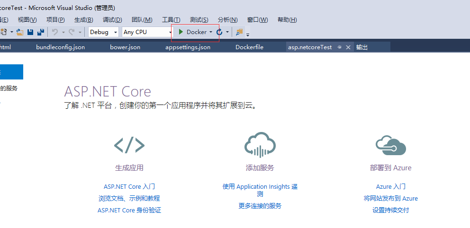Viewport: 470px width, 228px height.
Task: Switch to the bundleconfig.json tab
Action: pos(60,47)
